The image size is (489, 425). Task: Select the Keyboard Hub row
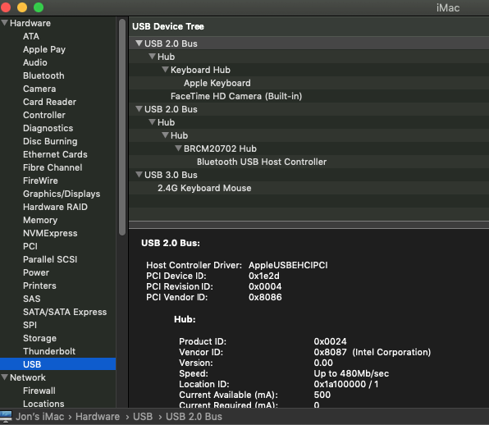(x=308, y=70)
